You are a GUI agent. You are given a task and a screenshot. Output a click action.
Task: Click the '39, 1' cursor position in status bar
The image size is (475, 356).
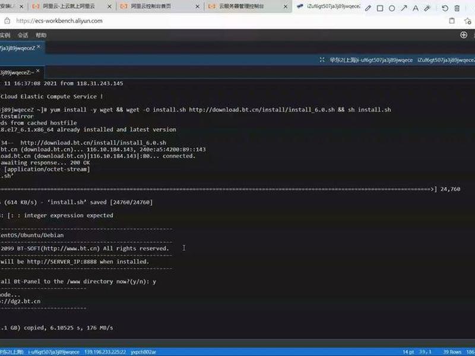tap(425, 352)
